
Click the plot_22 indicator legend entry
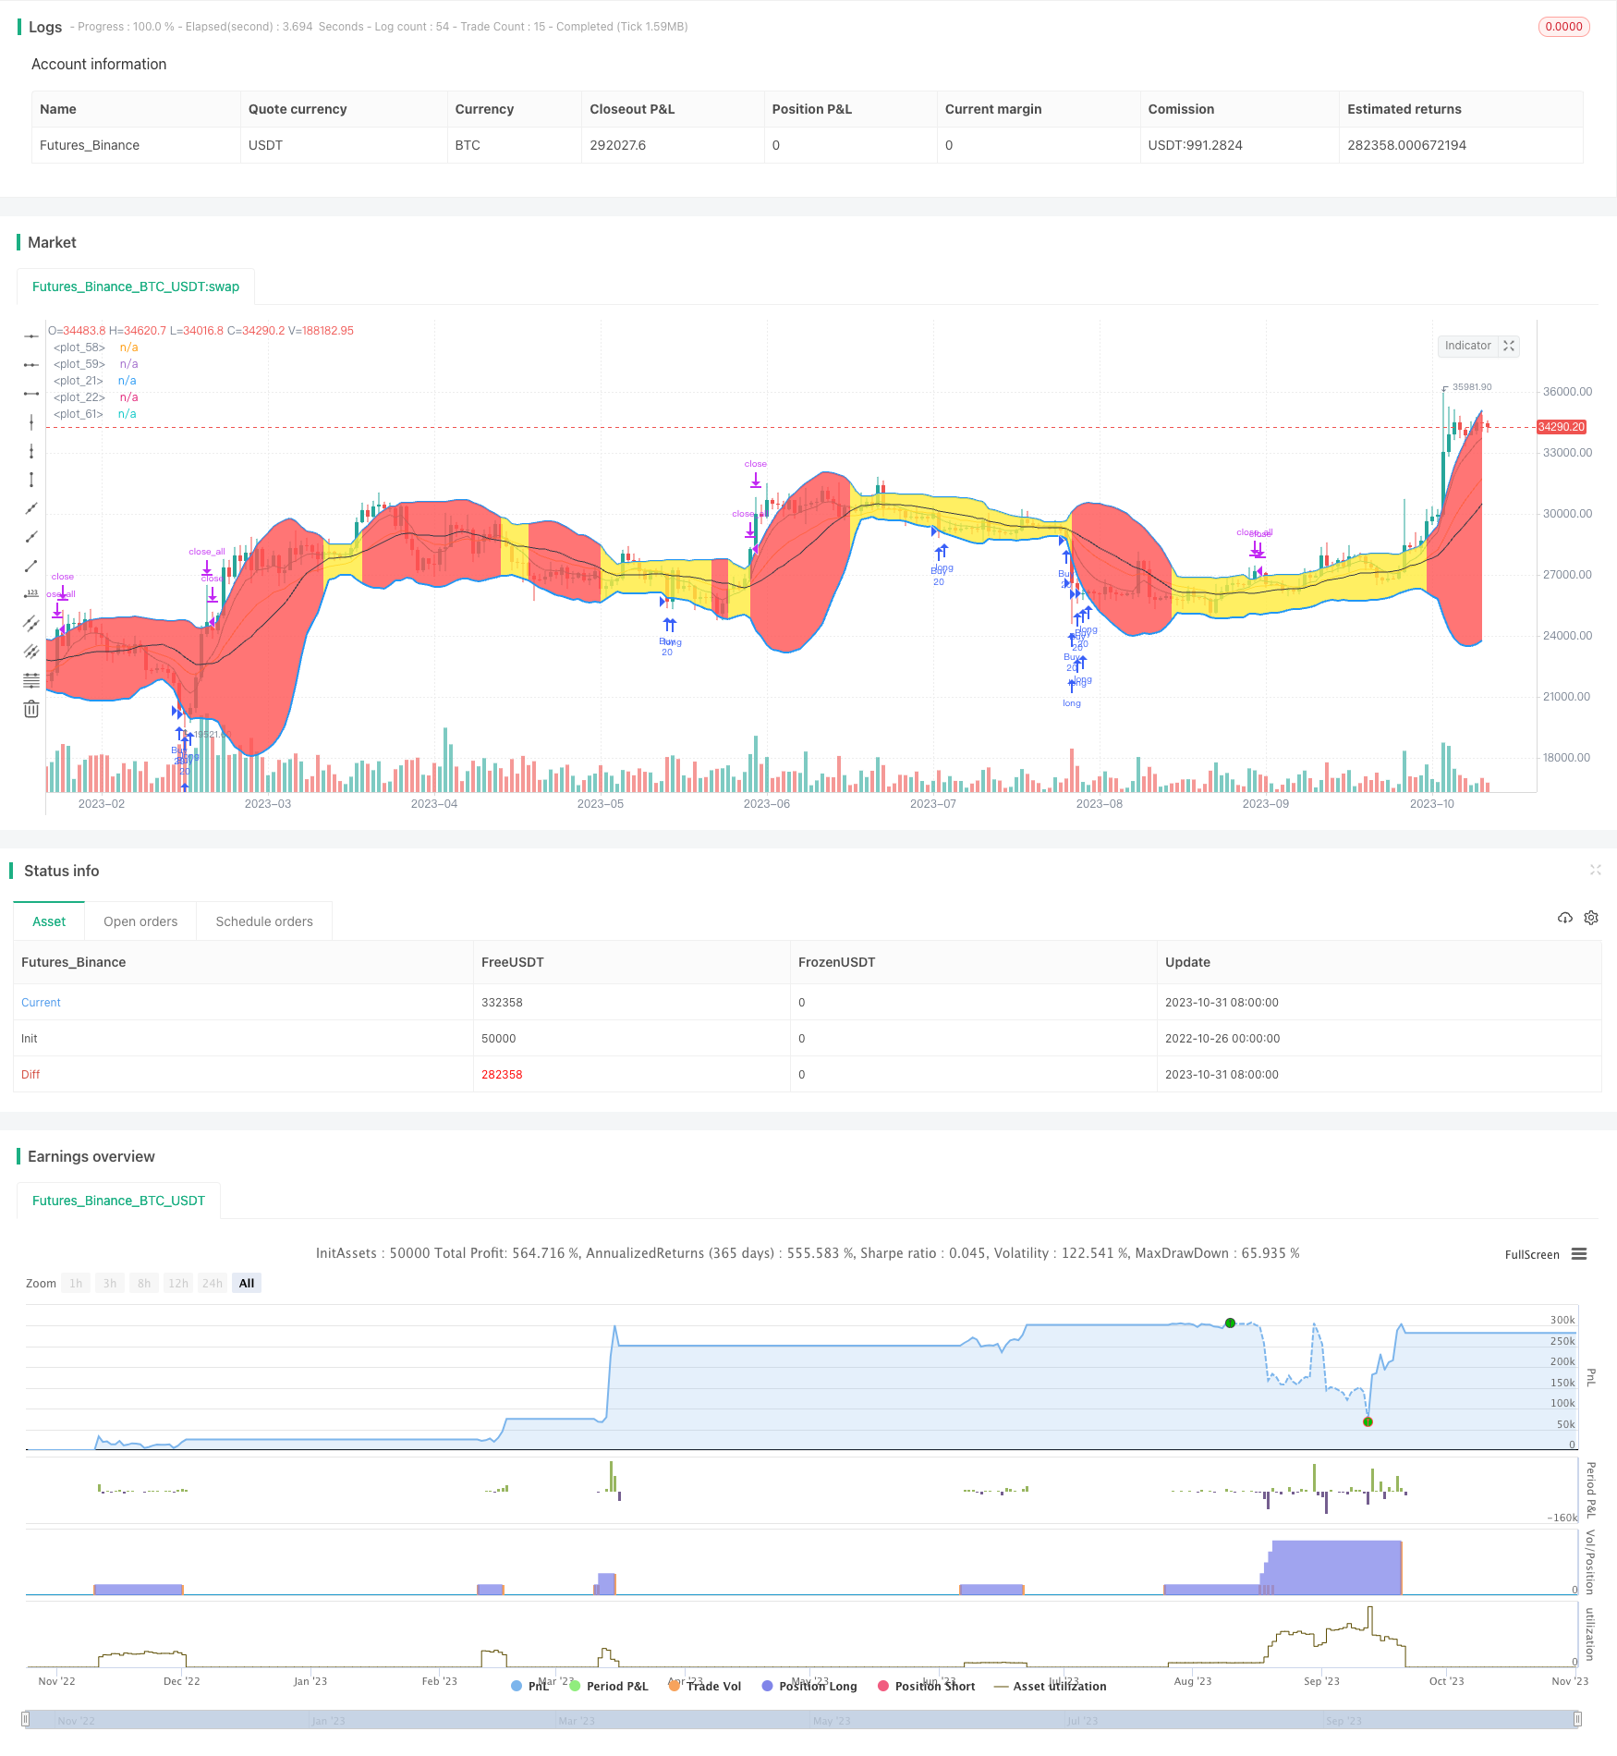(x=95, y=397)
